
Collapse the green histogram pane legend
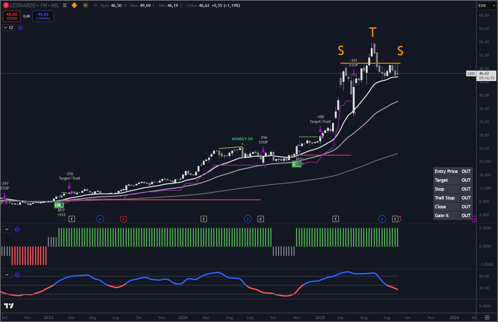(x=7, y=229)
